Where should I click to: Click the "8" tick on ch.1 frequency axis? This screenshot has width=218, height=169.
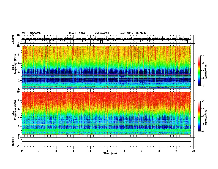click(19, 55)
